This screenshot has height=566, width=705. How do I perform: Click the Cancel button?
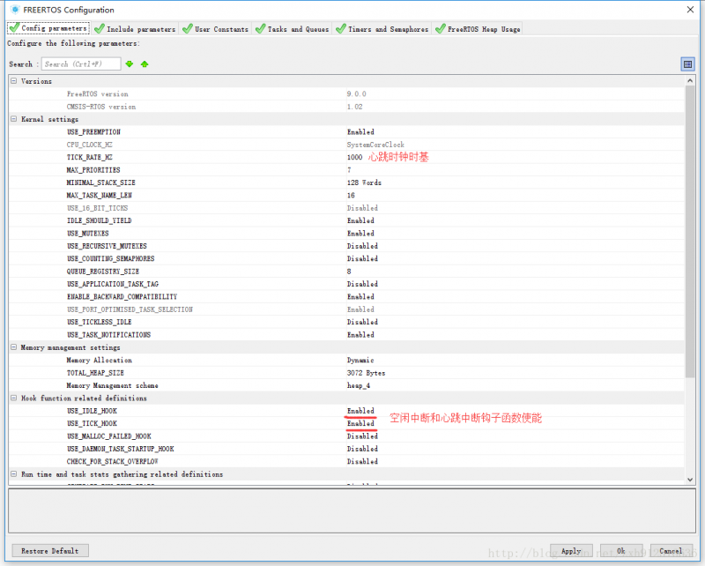pyautogui.click(x=671, y=551)
